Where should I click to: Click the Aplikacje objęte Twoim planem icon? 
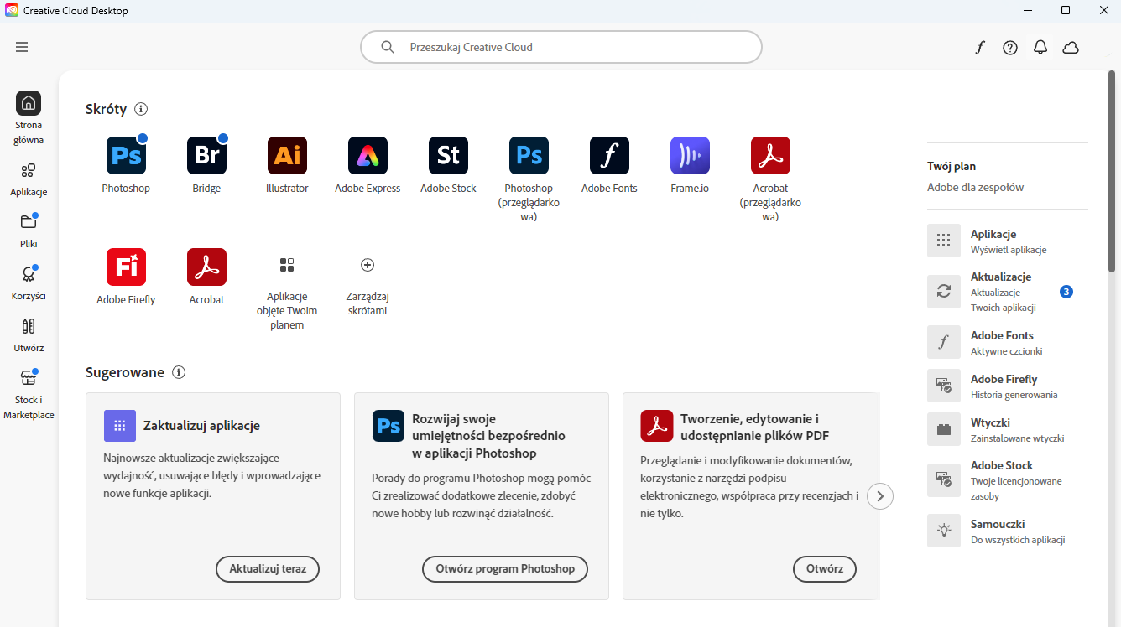point(287,265)
